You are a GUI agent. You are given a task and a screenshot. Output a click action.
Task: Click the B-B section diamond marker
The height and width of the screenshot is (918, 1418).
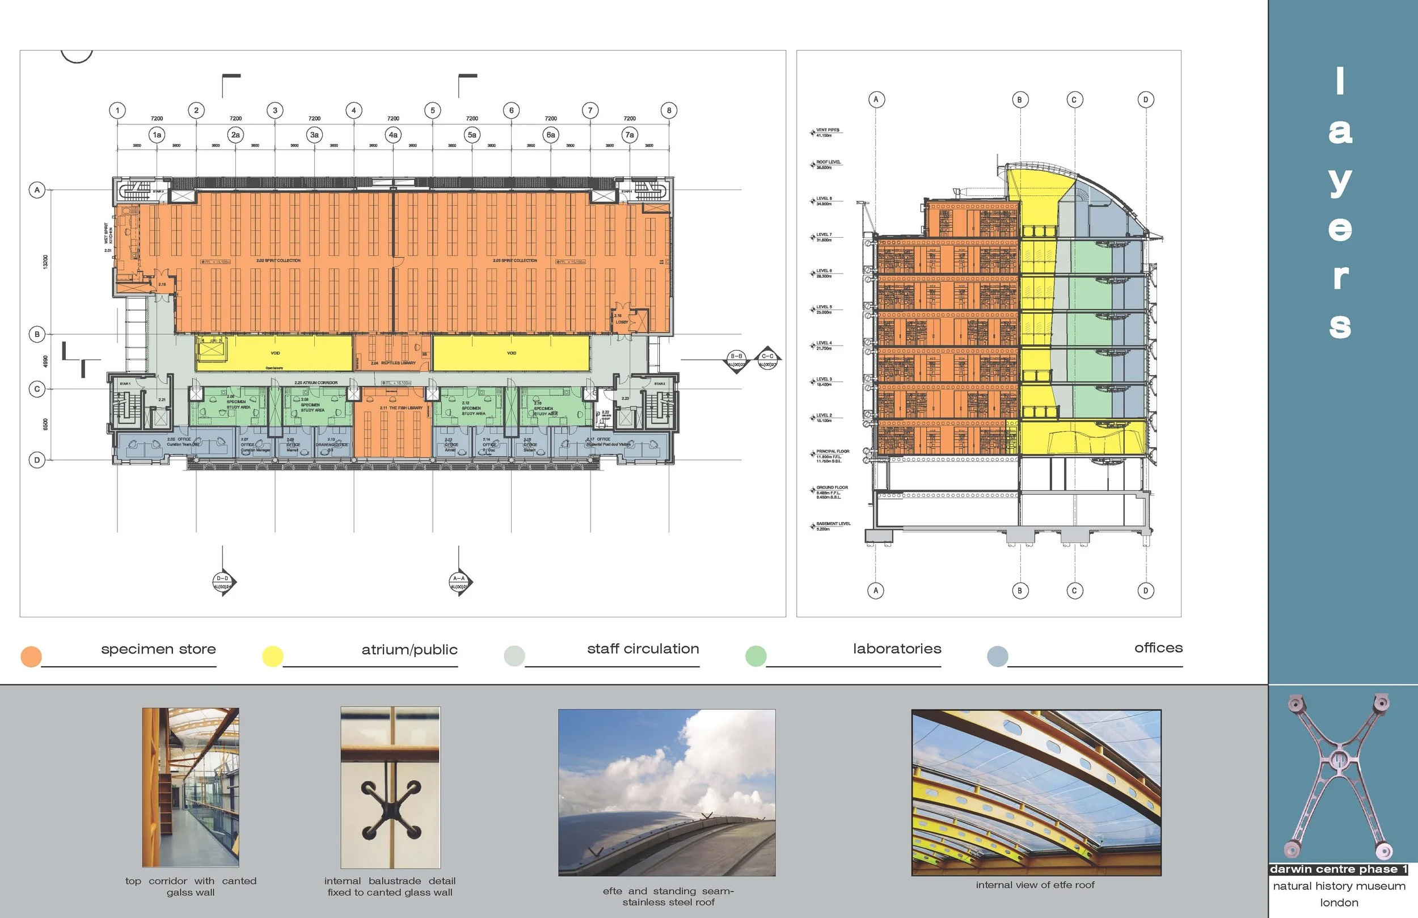tap(736, 360)
